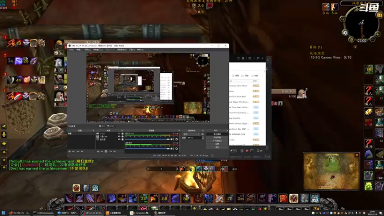The width and height of the screenshot is (384, 216).
Task: Pop out Sources dock panel icon
Action: 122,131
